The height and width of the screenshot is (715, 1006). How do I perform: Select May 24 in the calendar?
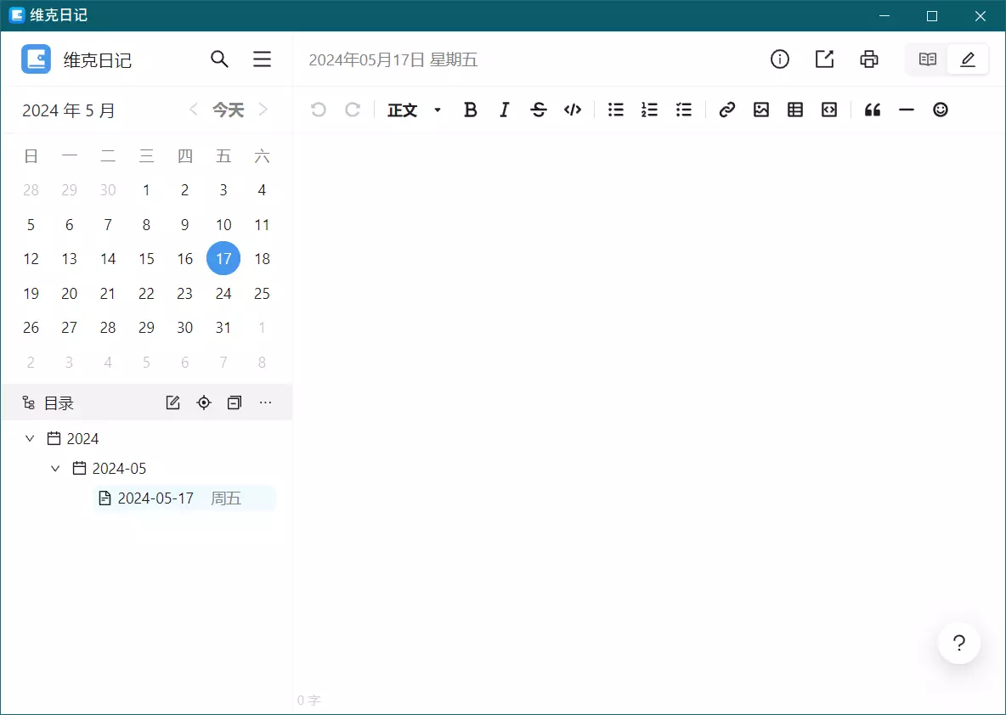[223, 294]
